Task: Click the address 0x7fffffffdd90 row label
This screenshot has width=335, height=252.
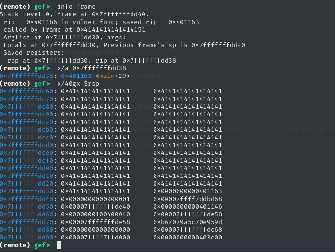Action: point(27,238)
